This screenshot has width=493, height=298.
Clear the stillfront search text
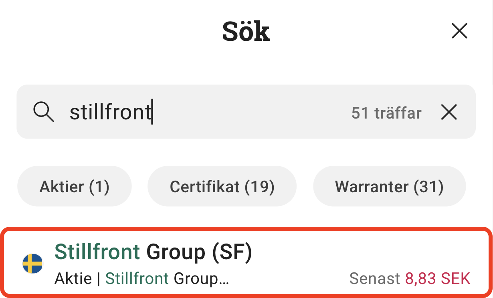point(449,112)
